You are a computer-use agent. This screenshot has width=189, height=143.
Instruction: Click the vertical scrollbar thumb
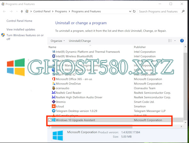[x=186, y=86]
